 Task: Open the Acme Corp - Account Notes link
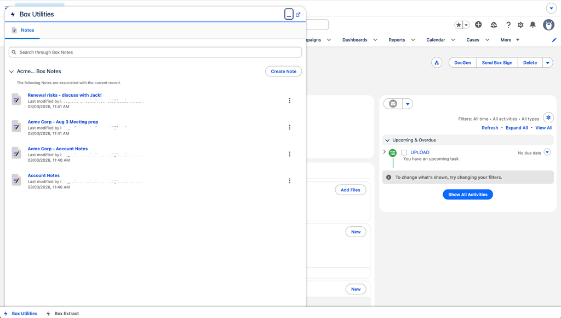coord(58,149)
